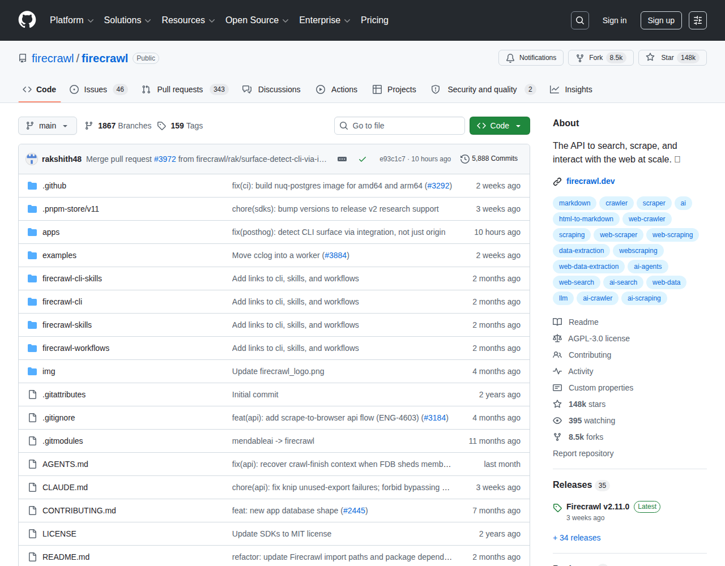Switch to the Projects tab
The image size is (725, 566).
click(394, 89)
